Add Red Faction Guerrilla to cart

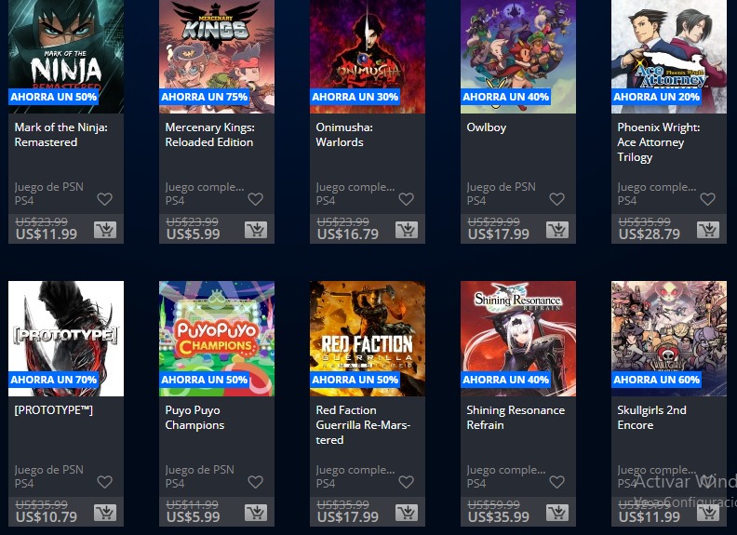click(407, 513)
